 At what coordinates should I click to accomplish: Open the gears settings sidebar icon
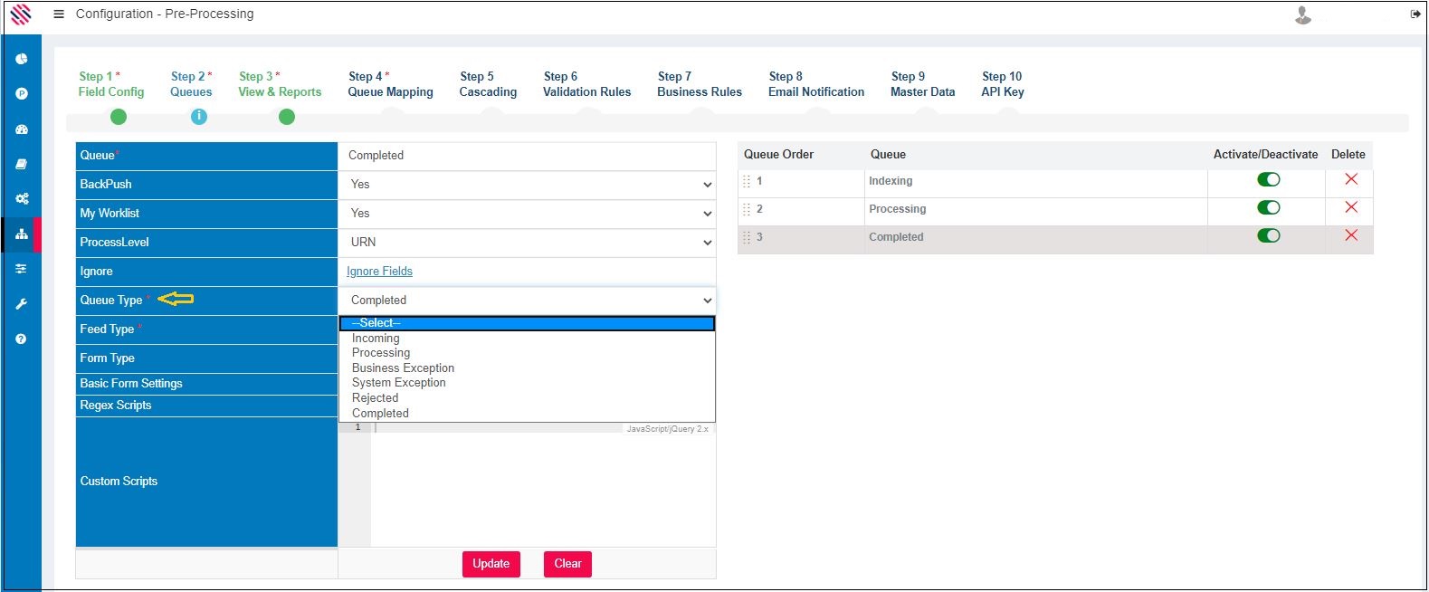click(x=22, y=199)
